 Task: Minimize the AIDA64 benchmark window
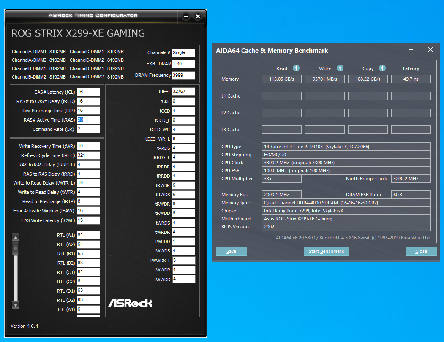[x=411, y=50]
